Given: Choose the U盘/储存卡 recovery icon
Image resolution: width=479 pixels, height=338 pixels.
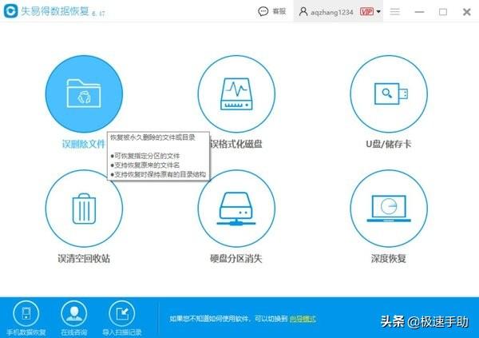Looking at the screenshot, I should click(389, 94).
